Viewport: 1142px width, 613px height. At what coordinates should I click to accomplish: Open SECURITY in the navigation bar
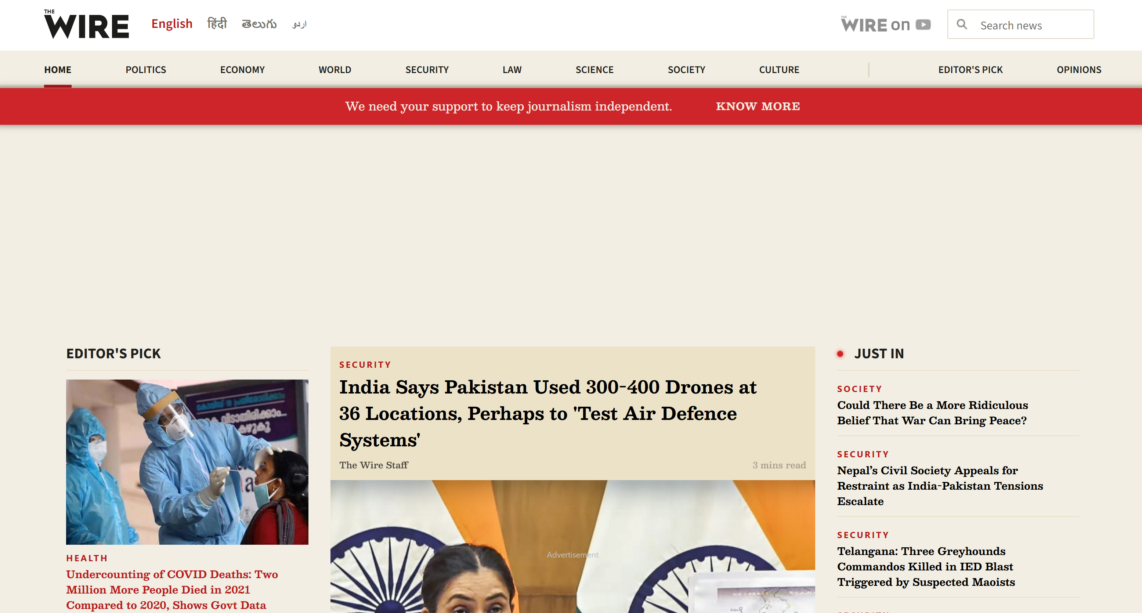coord(427,70)
